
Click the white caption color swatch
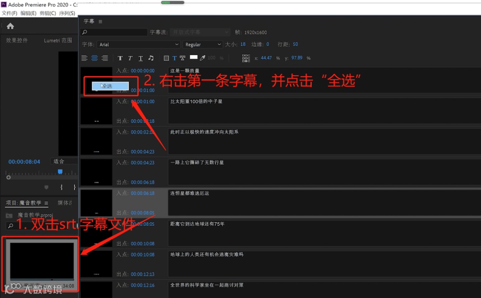[x=194, y=58]
